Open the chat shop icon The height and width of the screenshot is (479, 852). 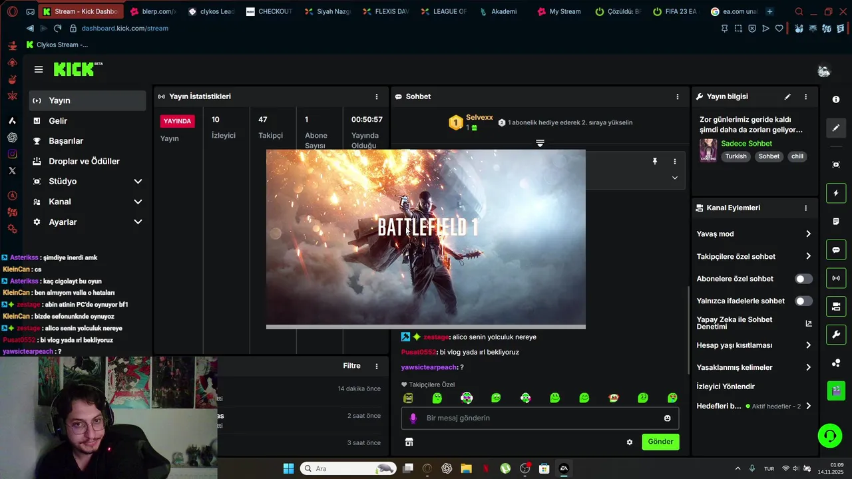409,442
